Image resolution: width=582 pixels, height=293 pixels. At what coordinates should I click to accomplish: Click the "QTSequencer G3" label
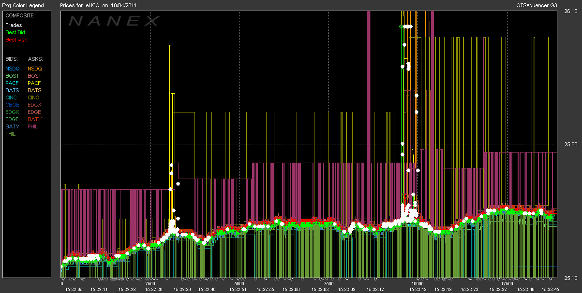click(536, 5)
